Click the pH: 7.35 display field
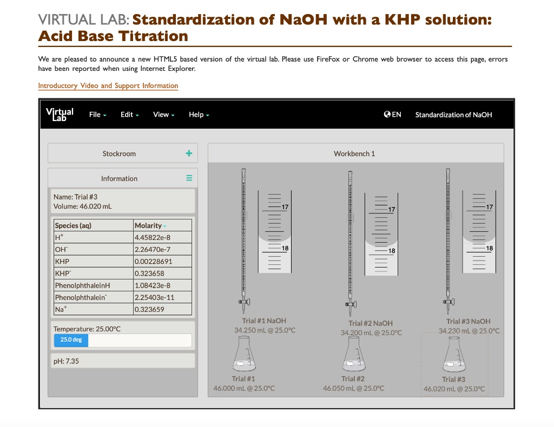 click(x=123, y=361)
